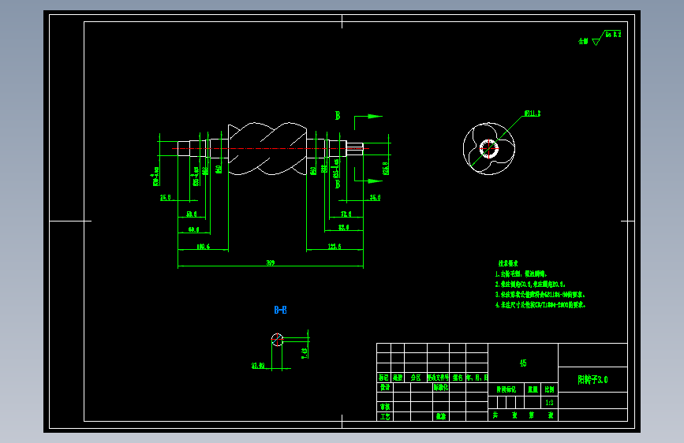Click the helical rotor body in main view

267,149
